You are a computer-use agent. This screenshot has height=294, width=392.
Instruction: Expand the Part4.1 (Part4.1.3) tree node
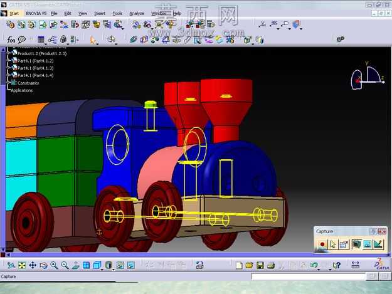pos(8,68)
